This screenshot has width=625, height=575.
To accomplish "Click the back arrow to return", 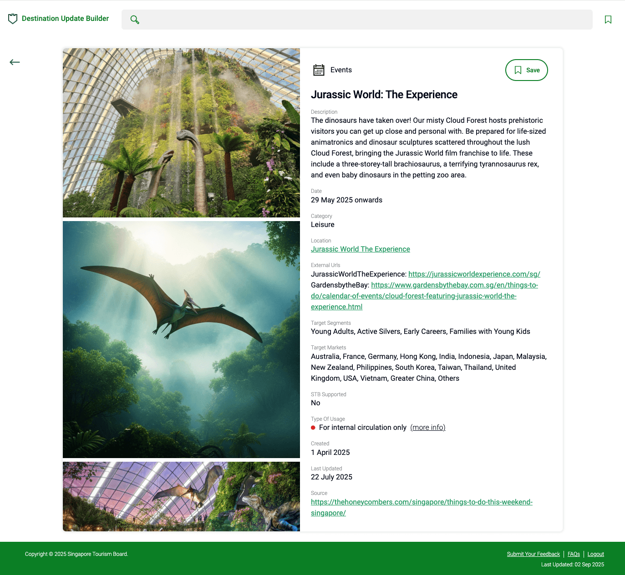I will pos(15,62).
